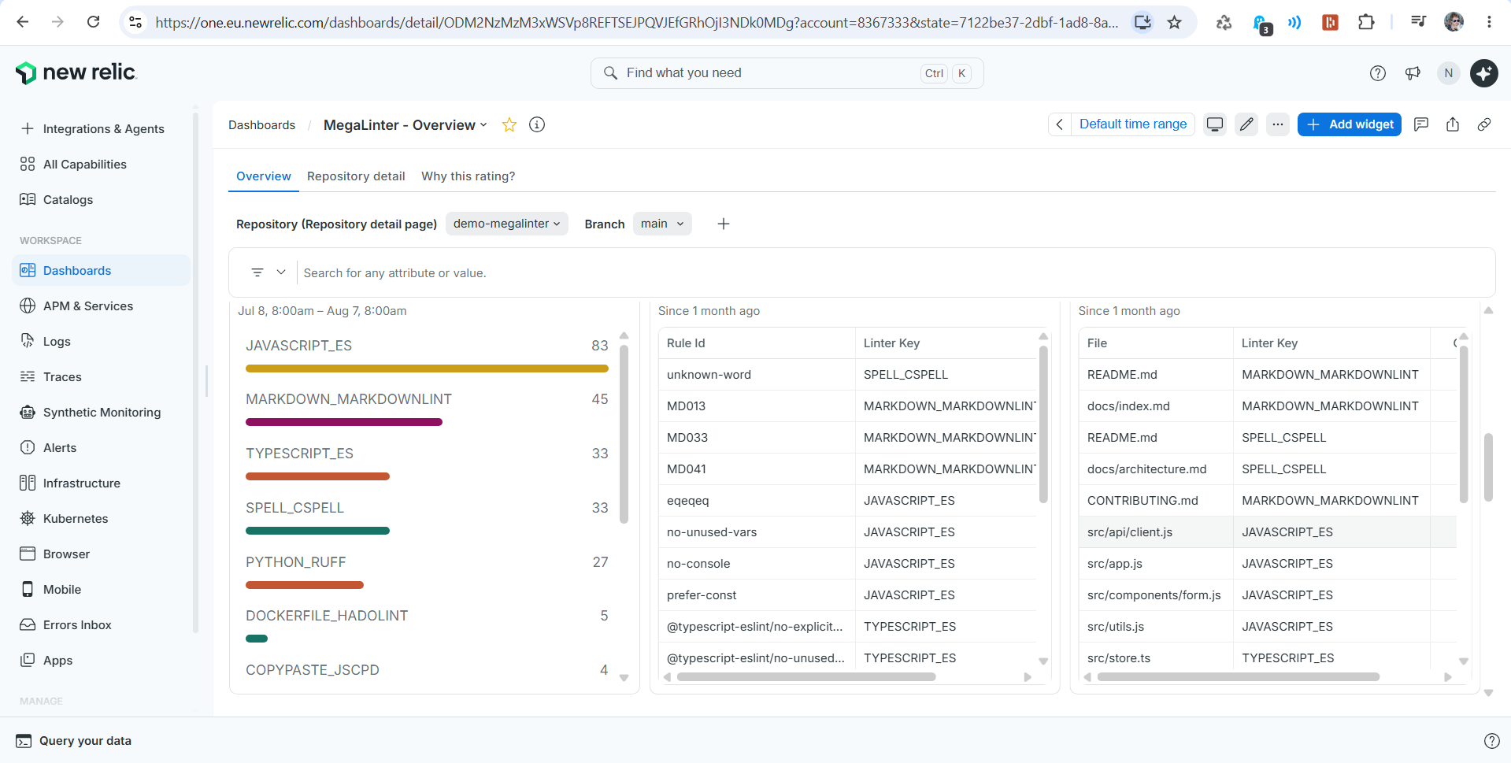The image size is (1511, 763).
Task: Click the DOCKERFILE_HADOLINT linter label
Action: [x=327, y=616]
